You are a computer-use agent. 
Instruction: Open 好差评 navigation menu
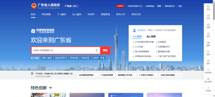[91, 14]
